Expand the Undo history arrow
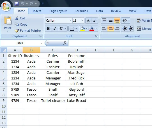The width and height of the screenshot is (152, 128). (x=27, y=4)
